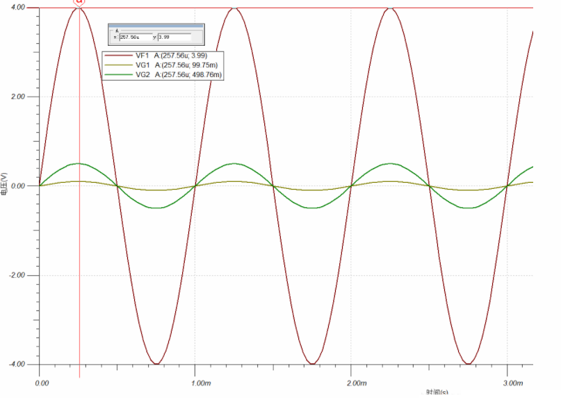Click the 0.00 label on time axis
Image resolution: width=561 pixels, height=398 pixels.
pos(42,383)
